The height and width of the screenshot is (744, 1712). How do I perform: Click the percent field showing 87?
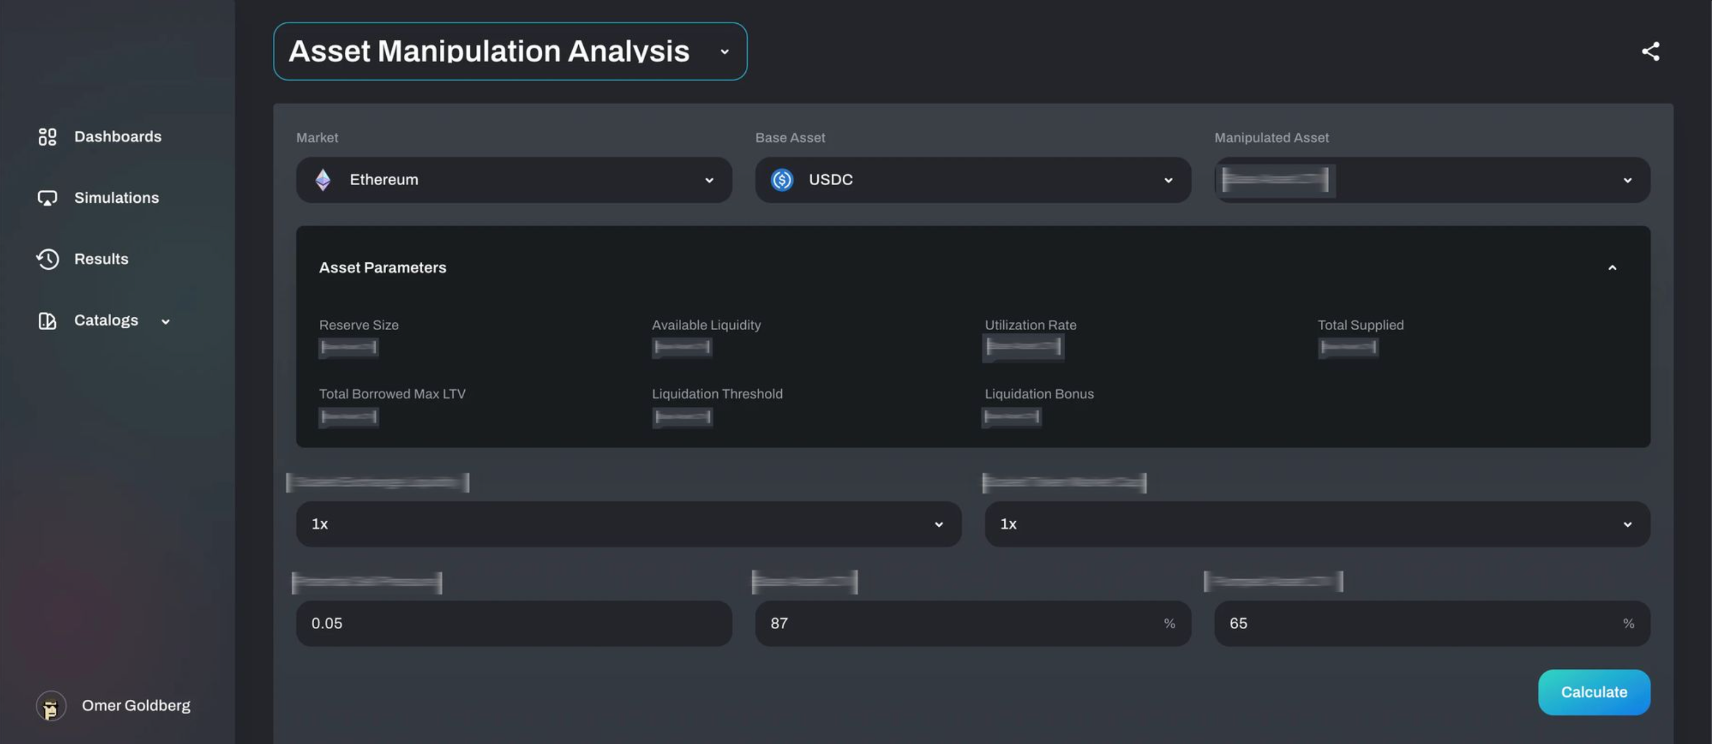pos(964,623)
